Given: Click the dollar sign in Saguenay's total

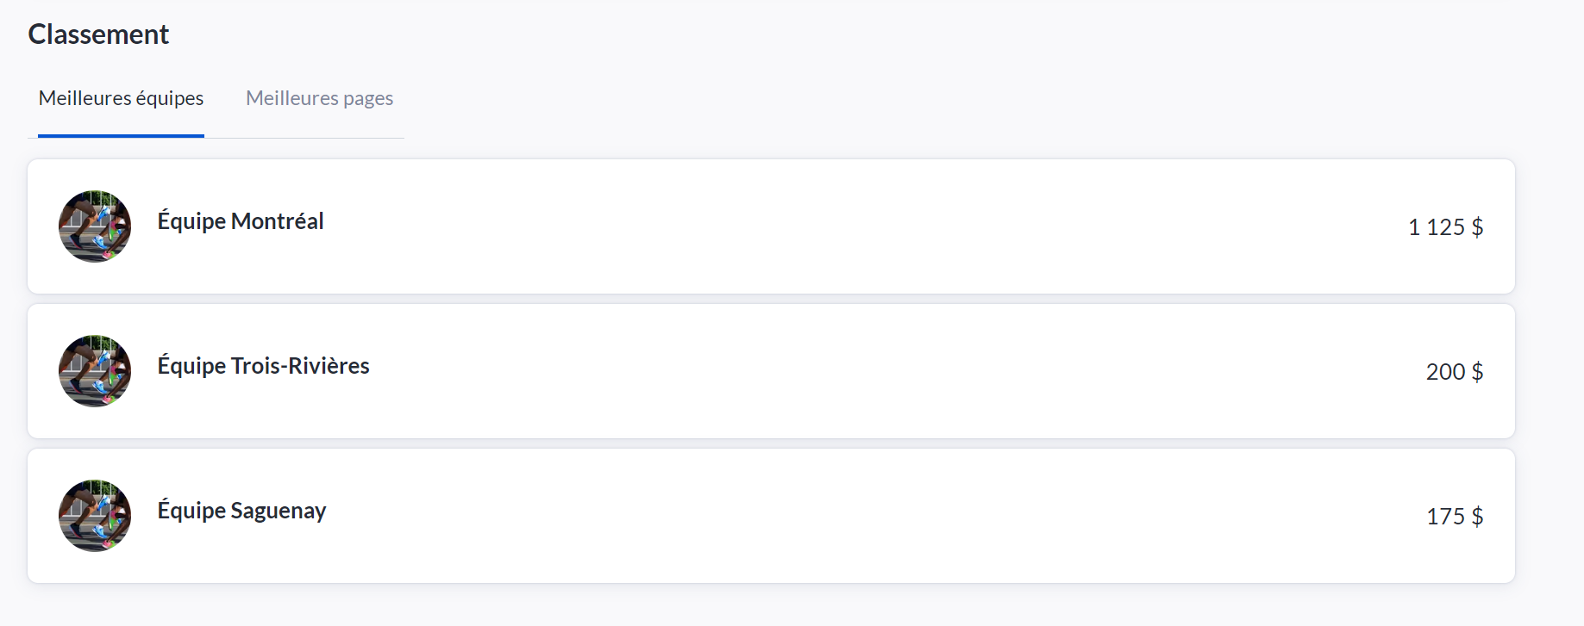Looking at the screenshot, I should [x=1477, y=517].
